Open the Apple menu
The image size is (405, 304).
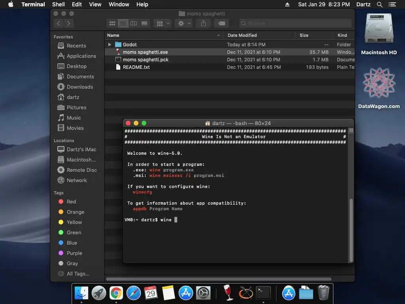[11, 4]
